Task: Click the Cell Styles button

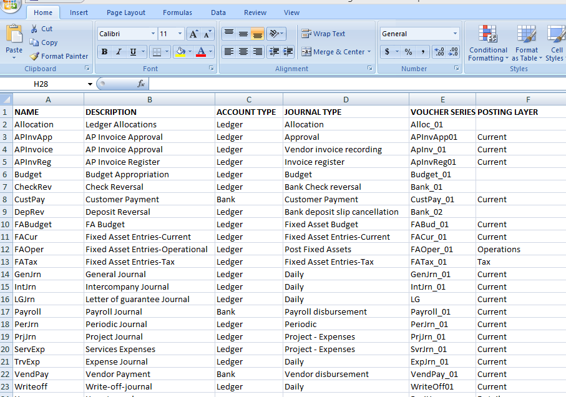Action: (x=555, y=44)
